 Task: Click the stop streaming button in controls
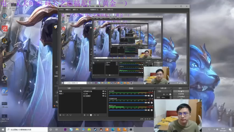(x=181, y=91)
